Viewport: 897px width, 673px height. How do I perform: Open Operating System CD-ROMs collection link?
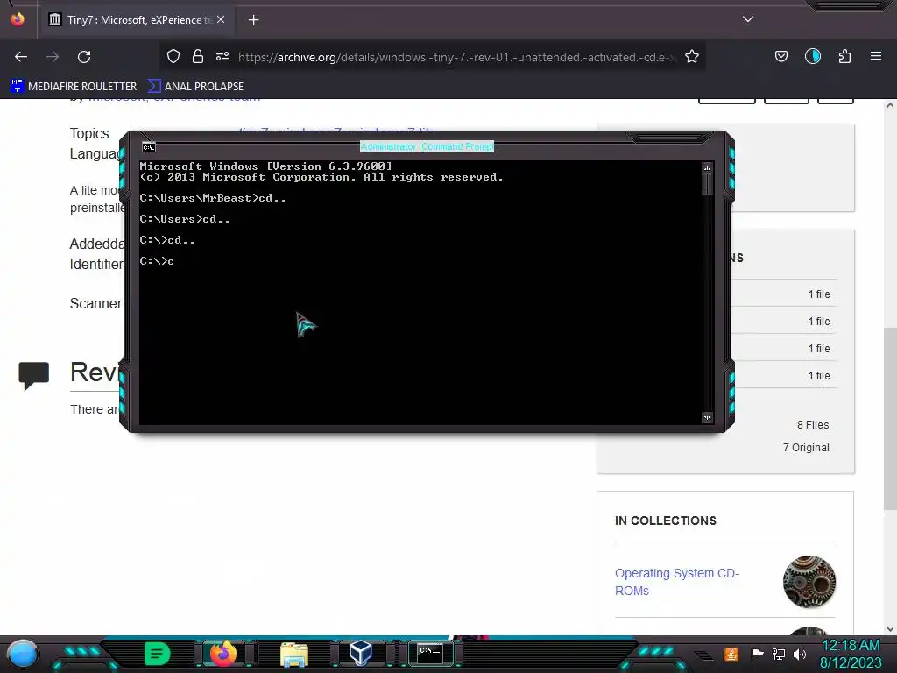[x=677, y=582]
